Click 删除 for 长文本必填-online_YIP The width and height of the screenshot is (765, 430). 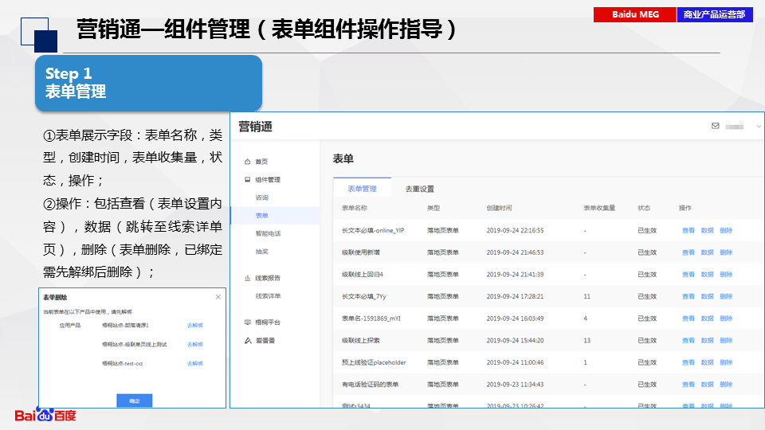point(727,231)
